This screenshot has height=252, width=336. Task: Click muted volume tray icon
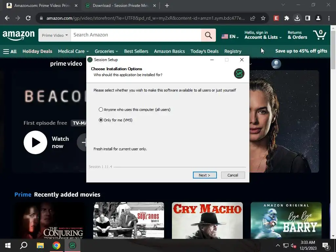[x=293, y=245]
